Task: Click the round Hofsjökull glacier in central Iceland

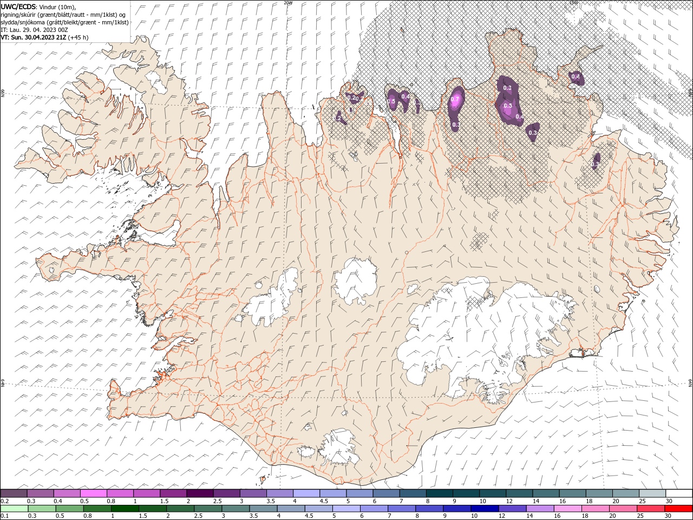Action: 356,280
